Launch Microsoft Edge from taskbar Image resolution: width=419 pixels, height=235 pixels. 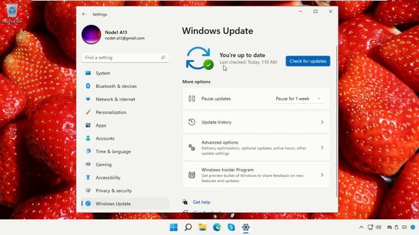[217, 227]
